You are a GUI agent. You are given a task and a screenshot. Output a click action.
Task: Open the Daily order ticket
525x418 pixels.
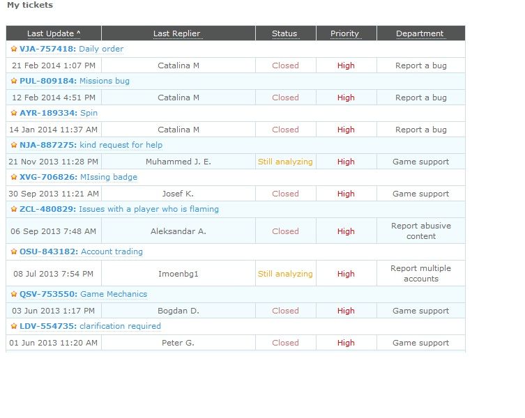[101, 49]
